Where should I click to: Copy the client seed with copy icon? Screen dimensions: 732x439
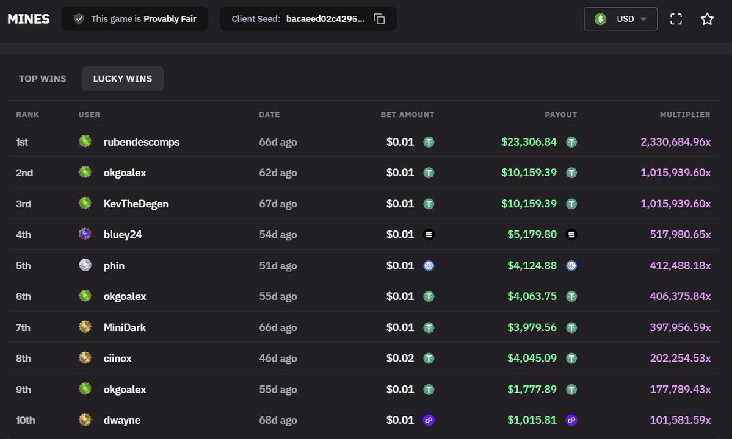click(x=379, y=19)
